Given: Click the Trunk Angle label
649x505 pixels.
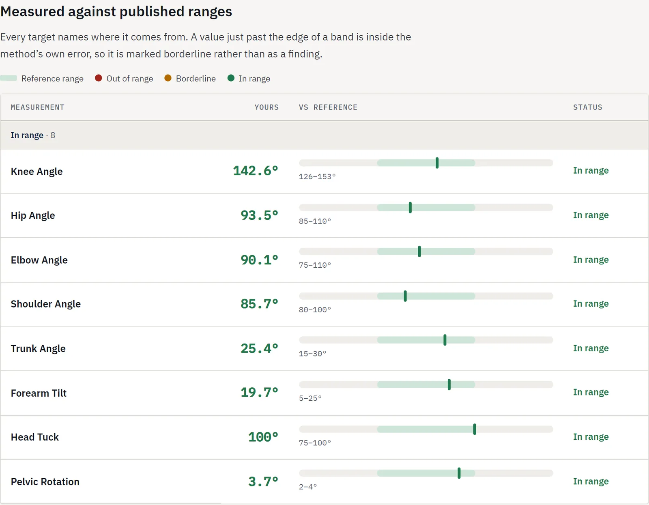Looking at the screenshot, I should click(38, 348).
